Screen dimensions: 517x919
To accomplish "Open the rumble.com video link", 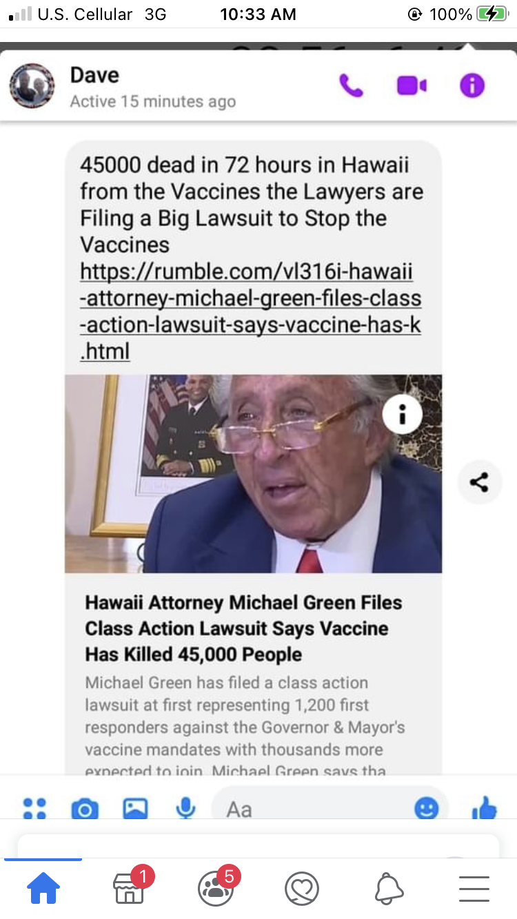I will click(x=251, y=311).
